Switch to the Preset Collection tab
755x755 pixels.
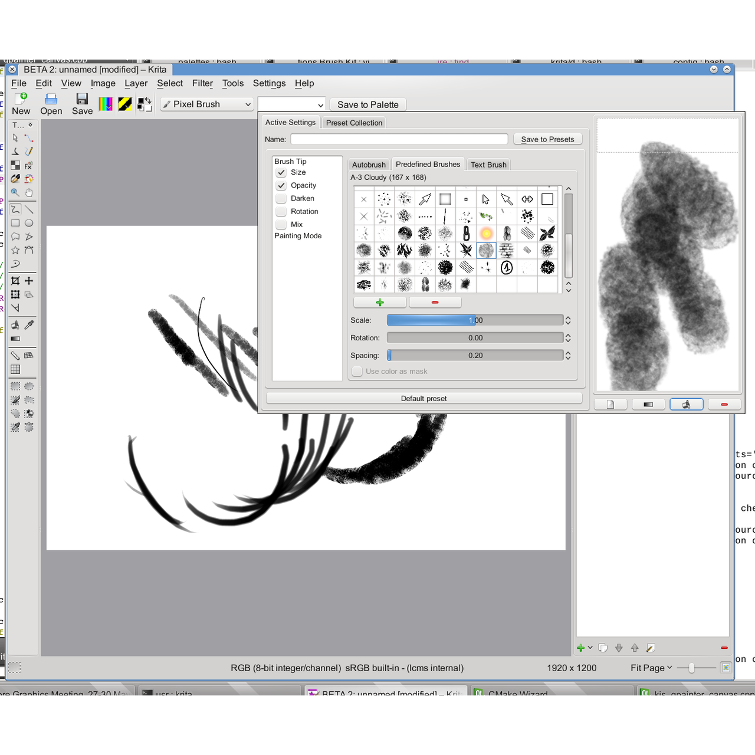pos(354,122)
